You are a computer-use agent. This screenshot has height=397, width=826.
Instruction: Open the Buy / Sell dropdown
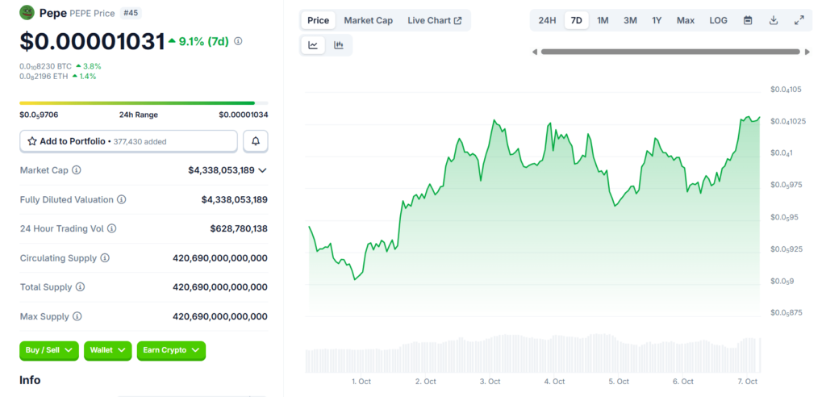(49, 350)
